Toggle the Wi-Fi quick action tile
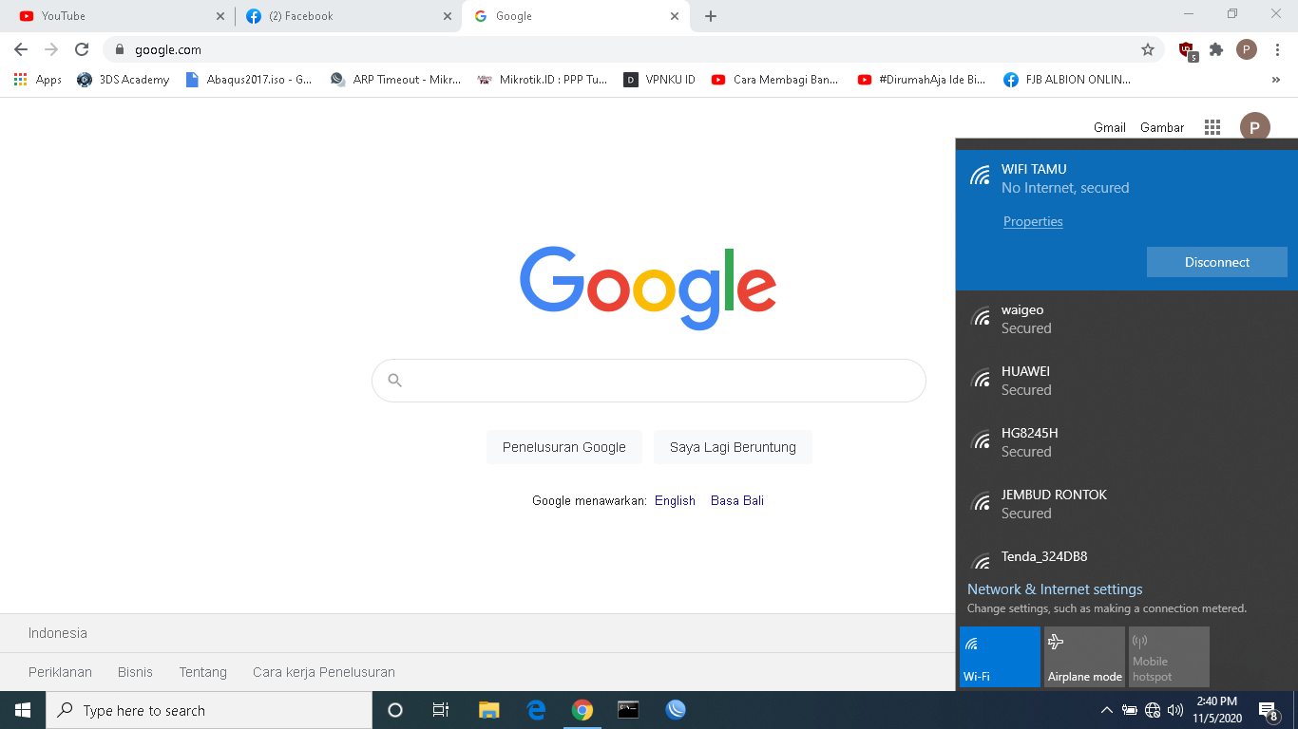 coord(1000,657)
